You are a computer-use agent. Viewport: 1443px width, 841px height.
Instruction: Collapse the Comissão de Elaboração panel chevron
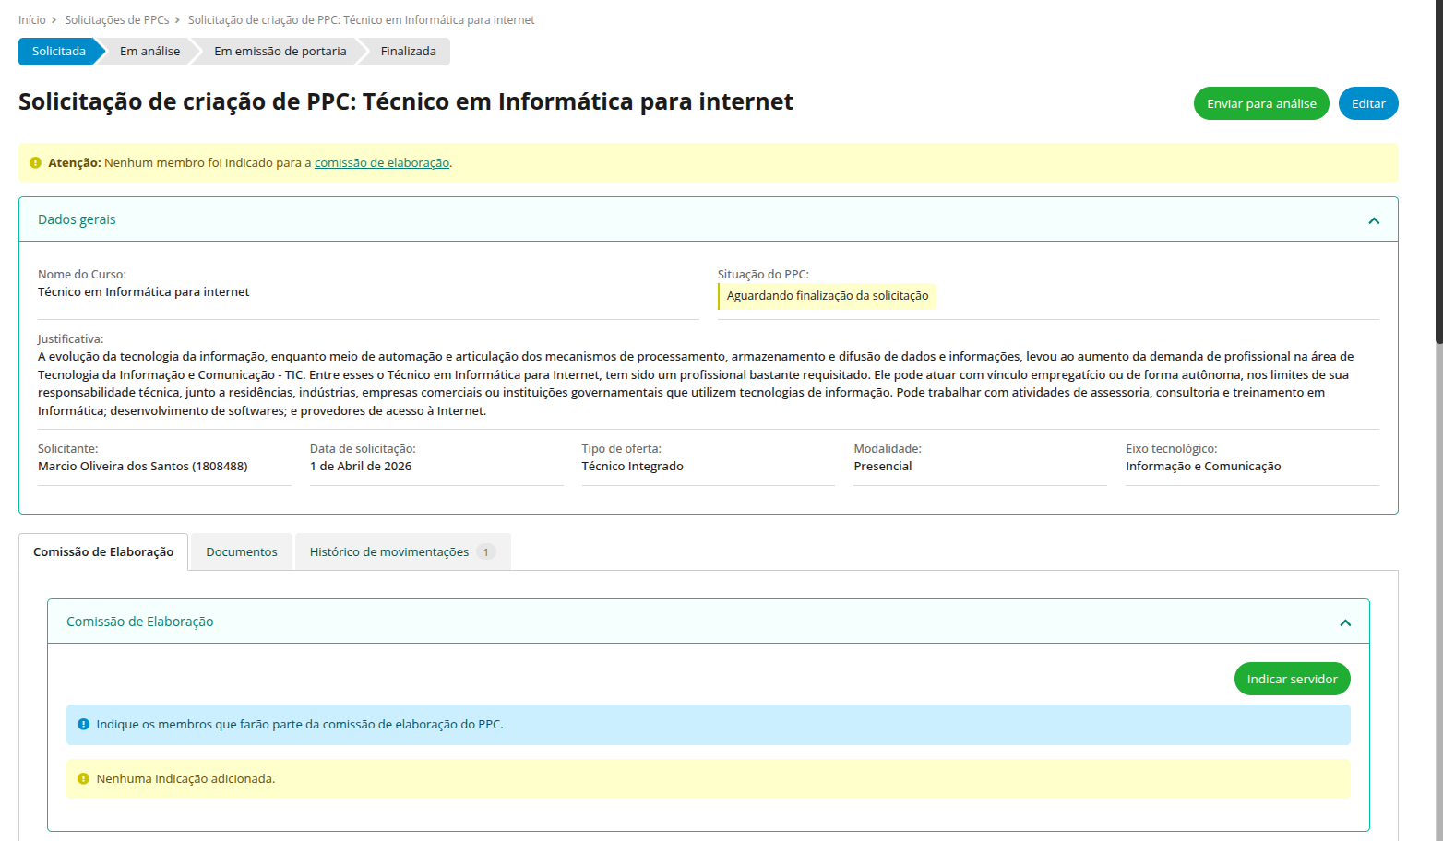[x=1344, y=622]
